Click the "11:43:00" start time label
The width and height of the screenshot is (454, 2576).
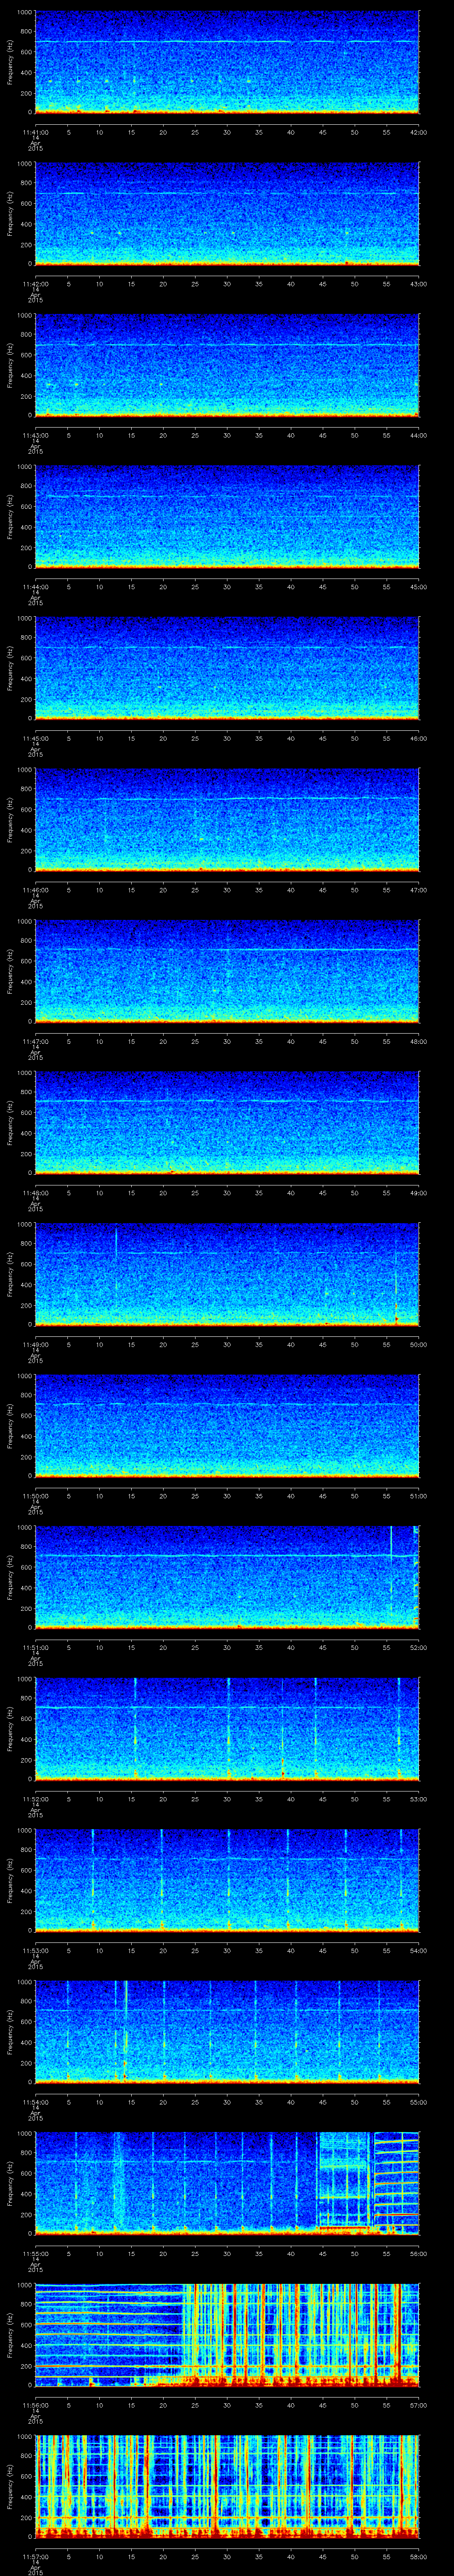click(x=35, y=435)
